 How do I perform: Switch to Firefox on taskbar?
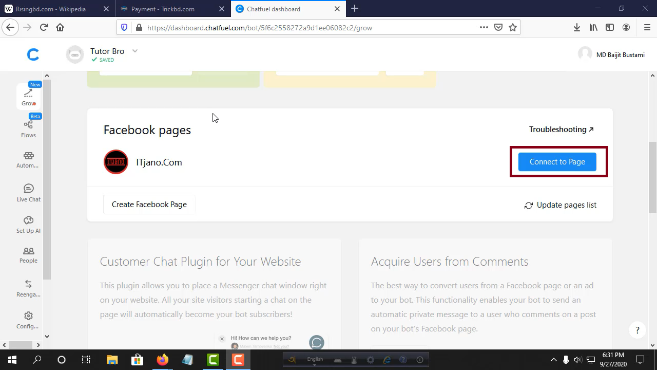coord(162,360)
